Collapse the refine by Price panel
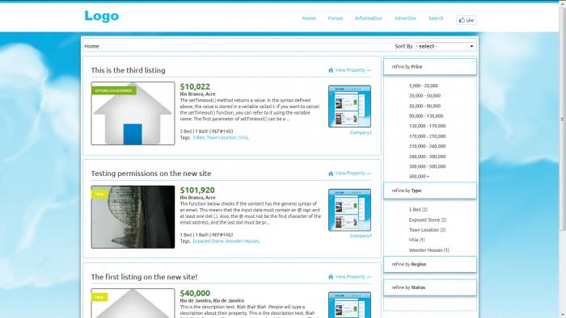The height and width of the screenshot is (318, 566). coord(429,67)
